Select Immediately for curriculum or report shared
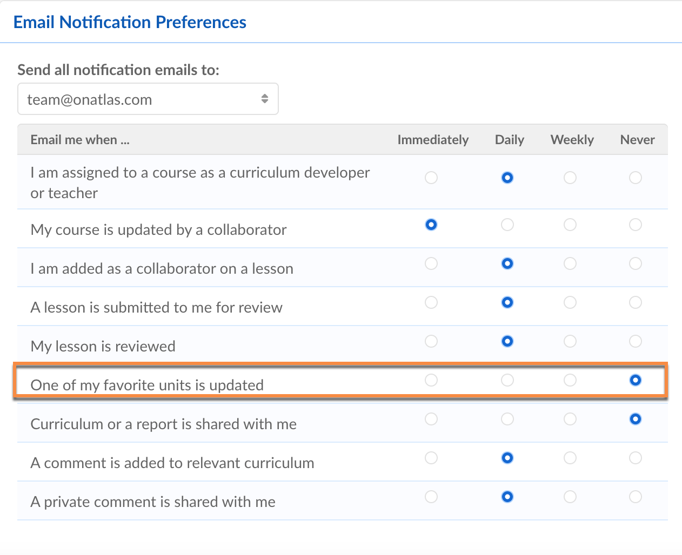This screenshot has width=682, height=555. [431, 419]
